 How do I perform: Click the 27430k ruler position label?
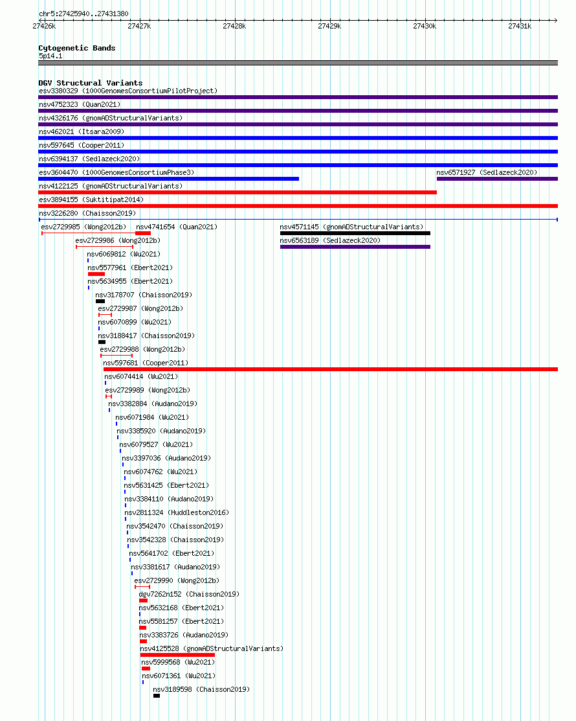tap(425, 26)
